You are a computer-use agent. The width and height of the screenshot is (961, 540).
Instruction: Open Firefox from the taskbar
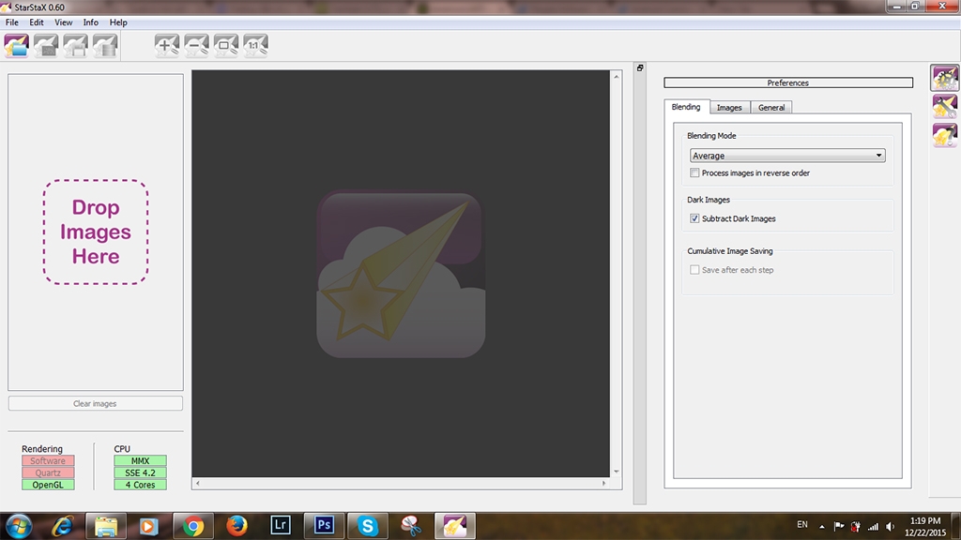236,526
